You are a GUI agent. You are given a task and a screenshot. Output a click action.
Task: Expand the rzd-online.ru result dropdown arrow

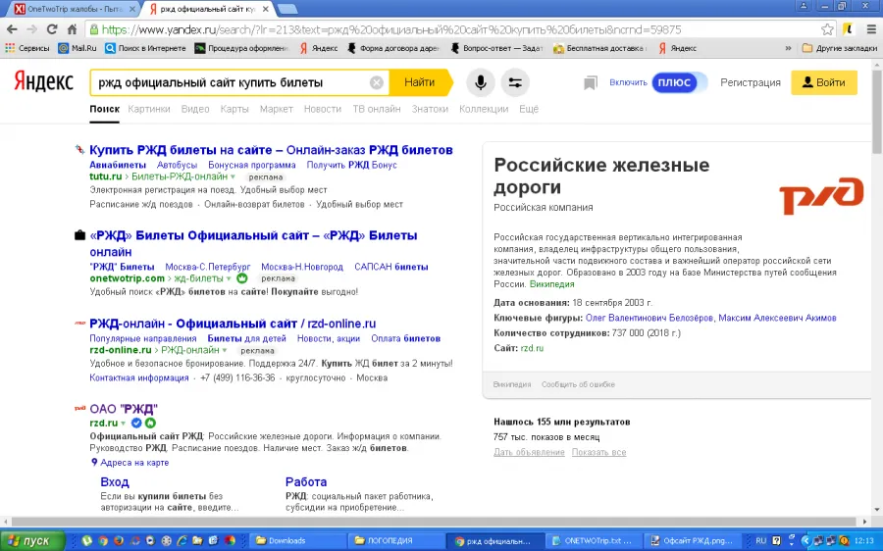[224, 350]
